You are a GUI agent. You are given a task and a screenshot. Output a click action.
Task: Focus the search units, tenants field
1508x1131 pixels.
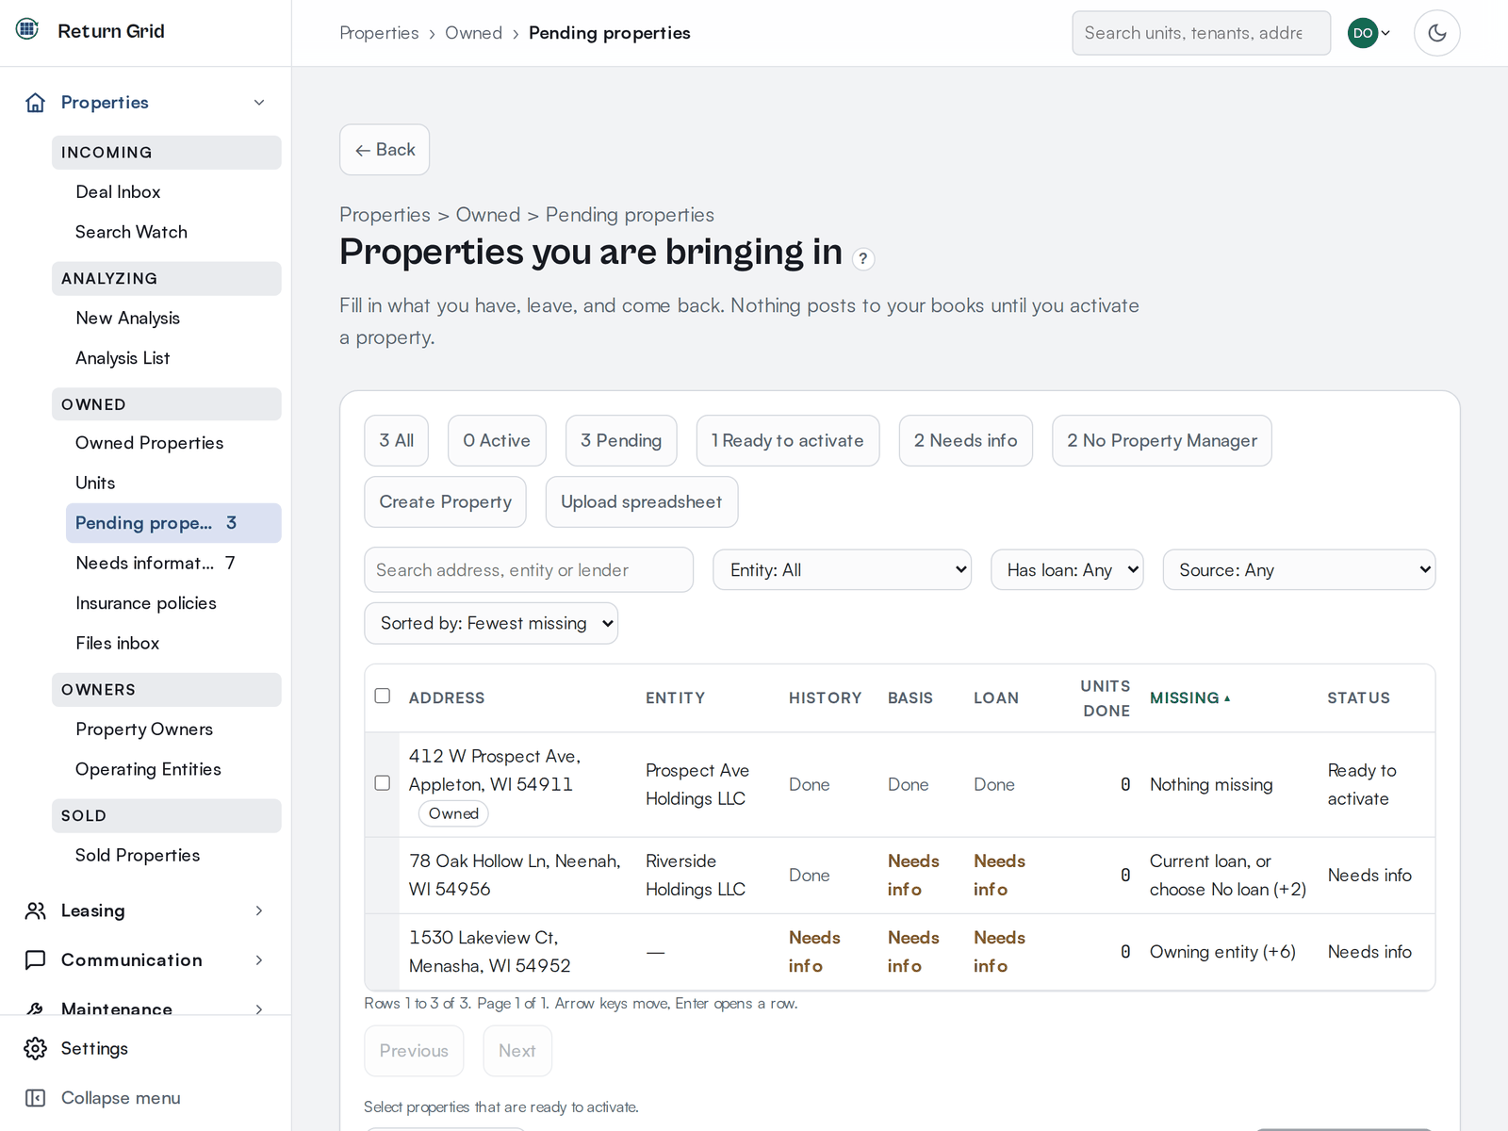pyautogui.click(x=1201, y=33)
